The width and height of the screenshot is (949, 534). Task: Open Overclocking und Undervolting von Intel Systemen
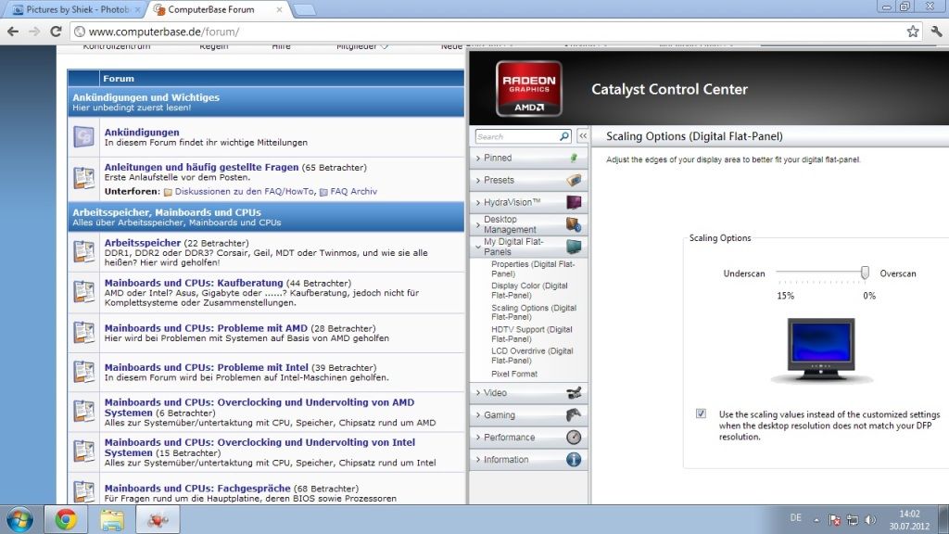(x=259, y=448)
